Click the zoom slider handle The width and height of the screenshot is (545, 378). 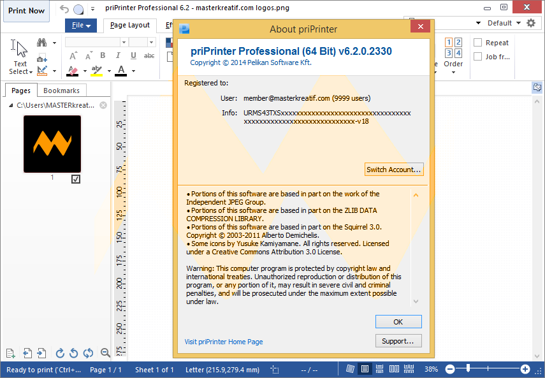[x=468, y=368]
